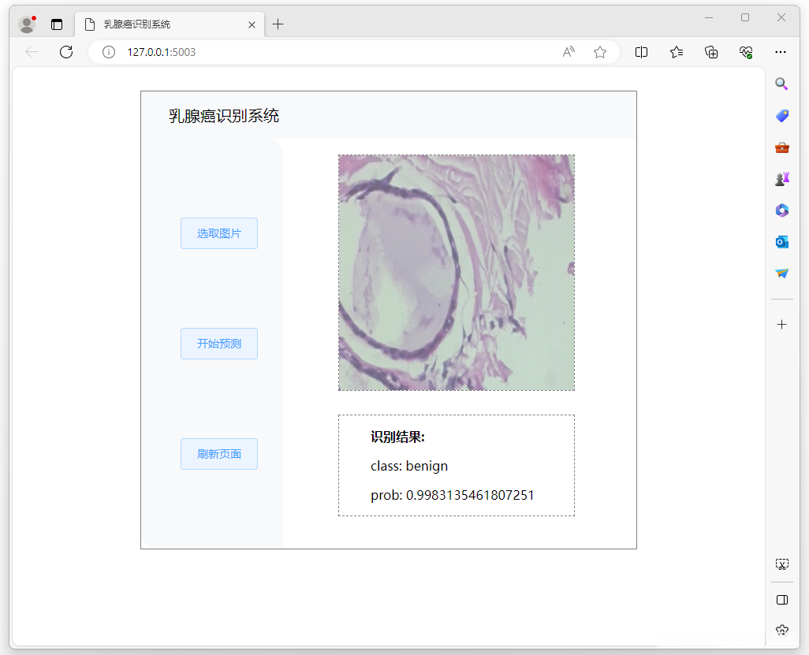Open split screen view from the sidebar

(x=781, y=599)
